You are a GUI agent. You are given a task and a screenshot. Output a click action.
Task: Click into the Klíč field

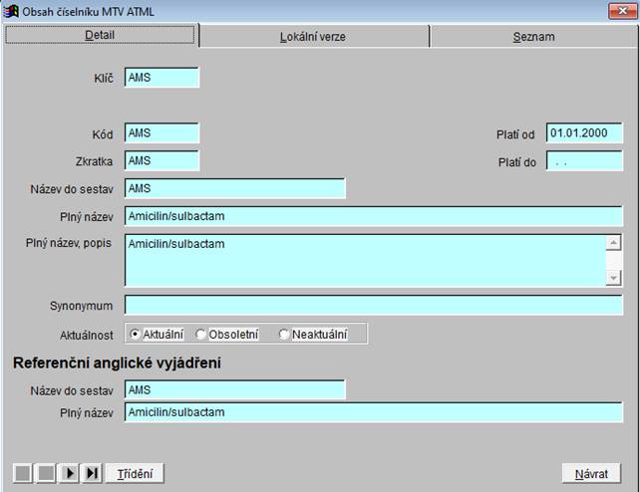(x=161, y=78)
